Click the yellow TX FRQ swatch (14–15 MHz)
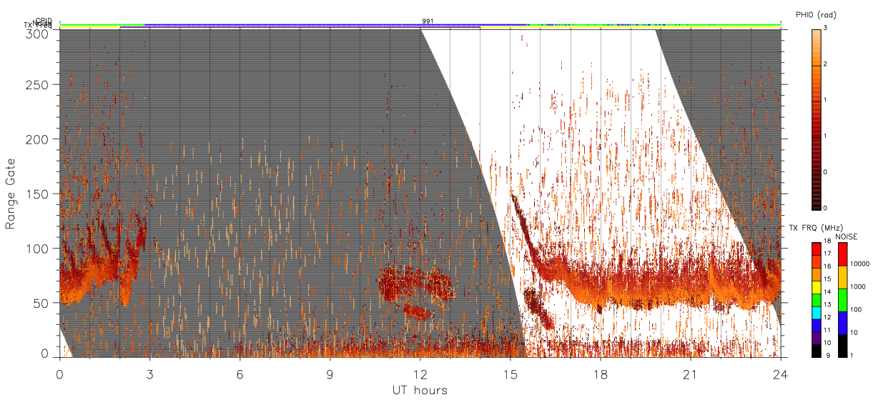The image size is (878, 405). (816, 287)
